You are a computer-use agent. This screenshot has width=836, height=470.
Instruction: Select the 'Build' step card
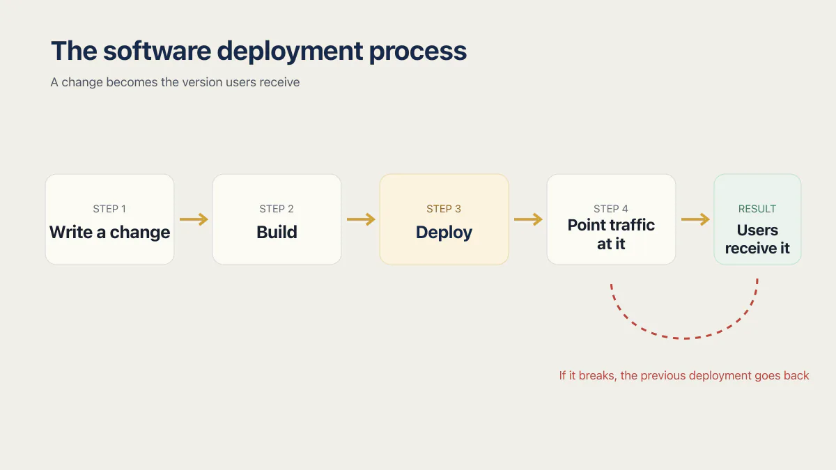[x=277, y=219]
